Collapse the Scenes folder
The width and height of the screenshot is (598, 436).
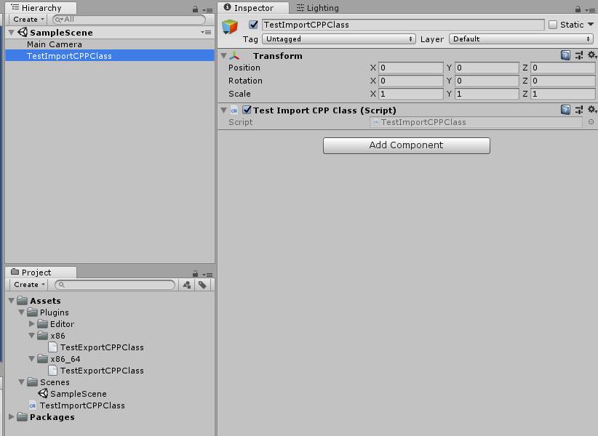22,382
